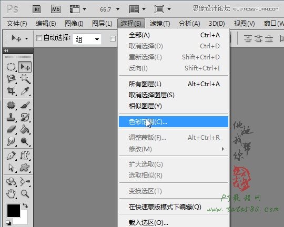
Task: Expand the view extras filmstrip dropdown
Action: coord(84,9)
